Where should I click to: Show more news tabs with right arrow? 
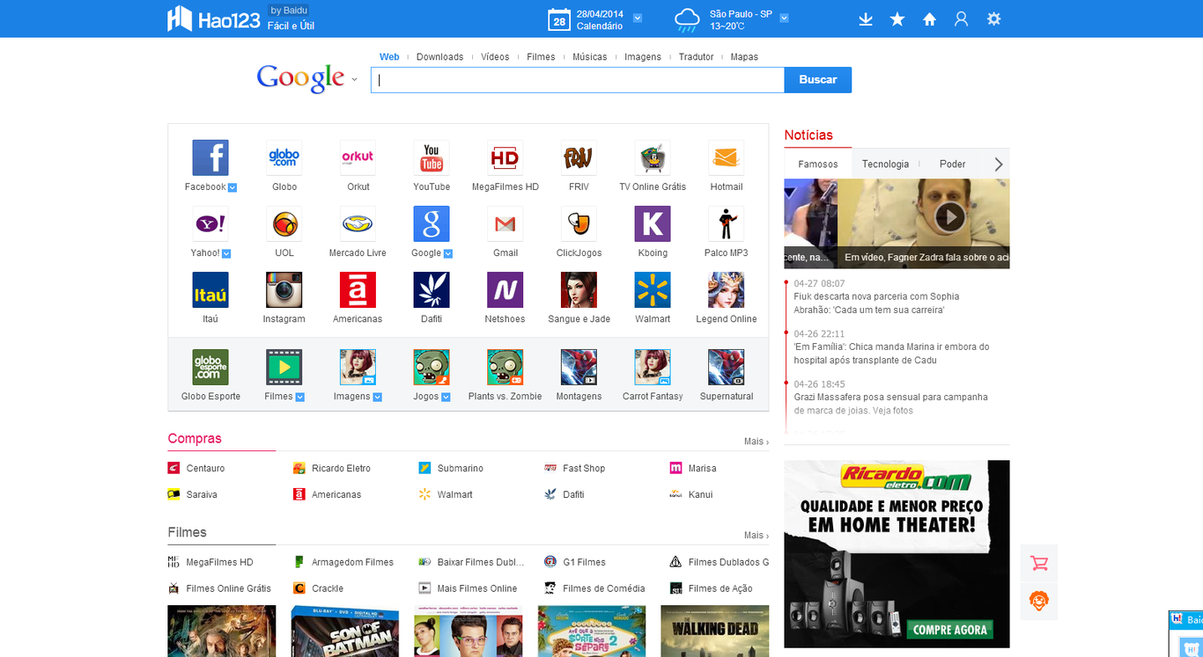(x=998, y=164)
